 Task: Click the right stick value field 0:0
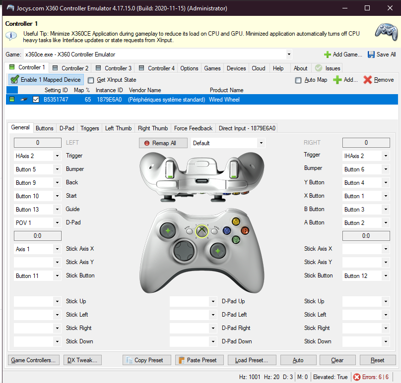pos(366,236)
